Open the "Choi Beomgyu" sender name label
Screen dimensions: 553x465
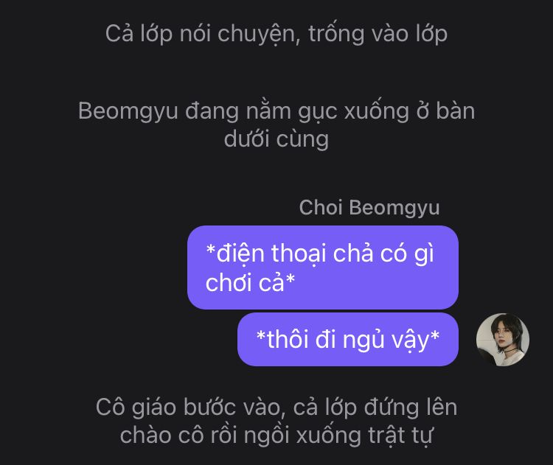[369, 207]
